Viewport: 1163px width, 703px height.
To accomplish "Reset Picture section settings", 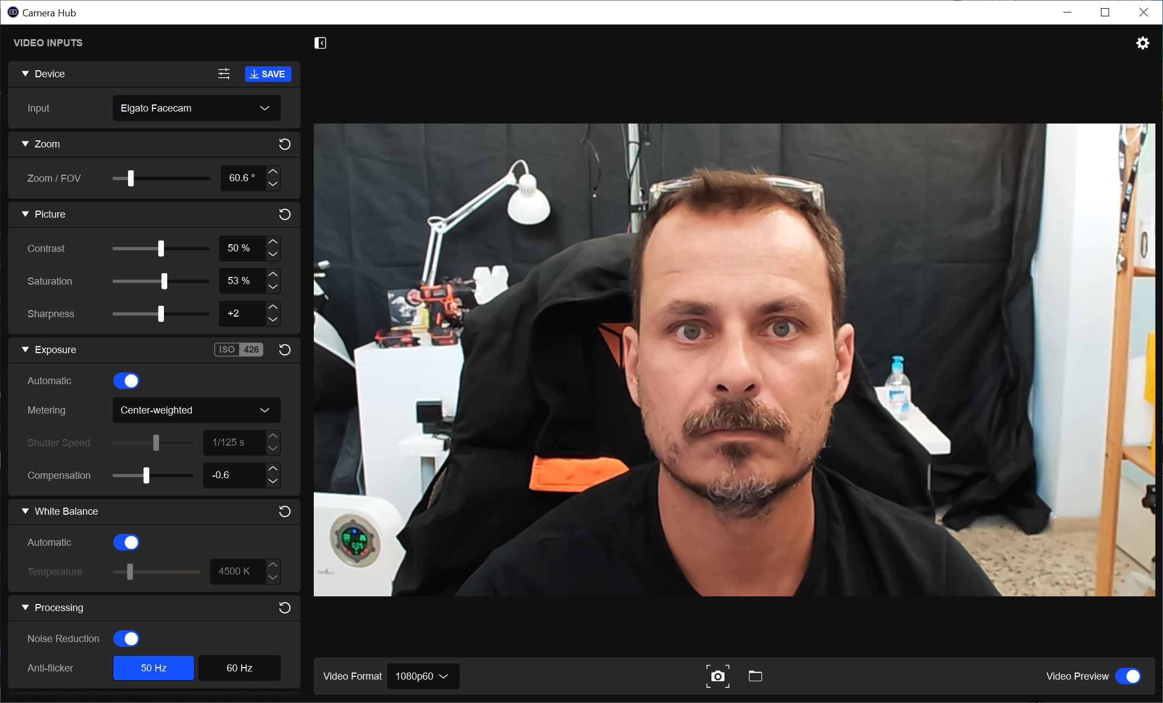I will tap(284, 214).
